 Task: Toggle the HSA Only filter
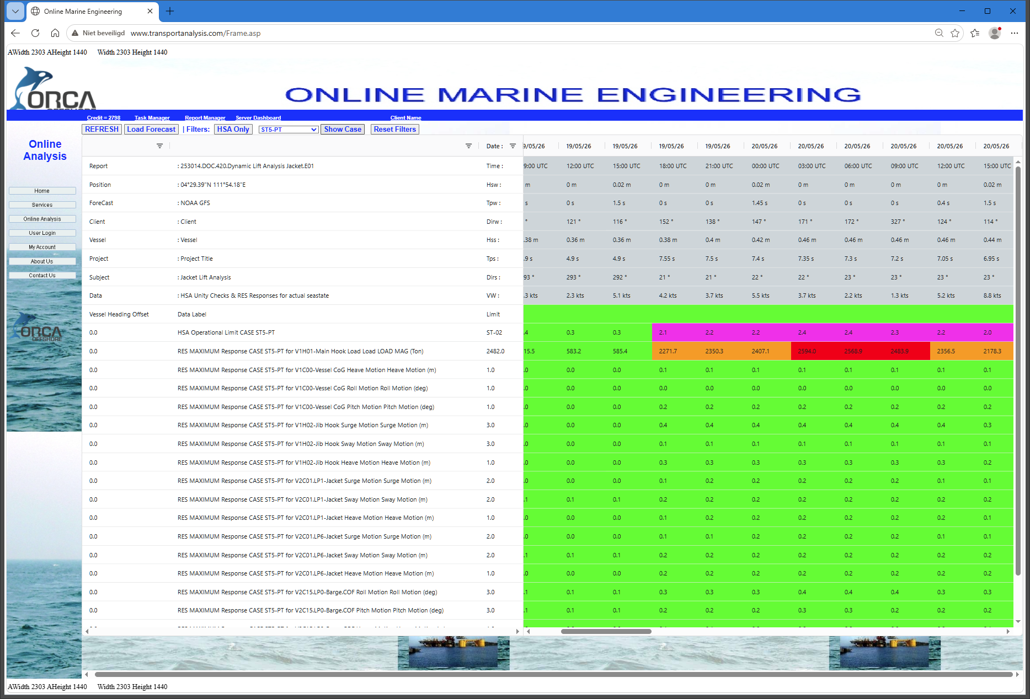point(233,129)
